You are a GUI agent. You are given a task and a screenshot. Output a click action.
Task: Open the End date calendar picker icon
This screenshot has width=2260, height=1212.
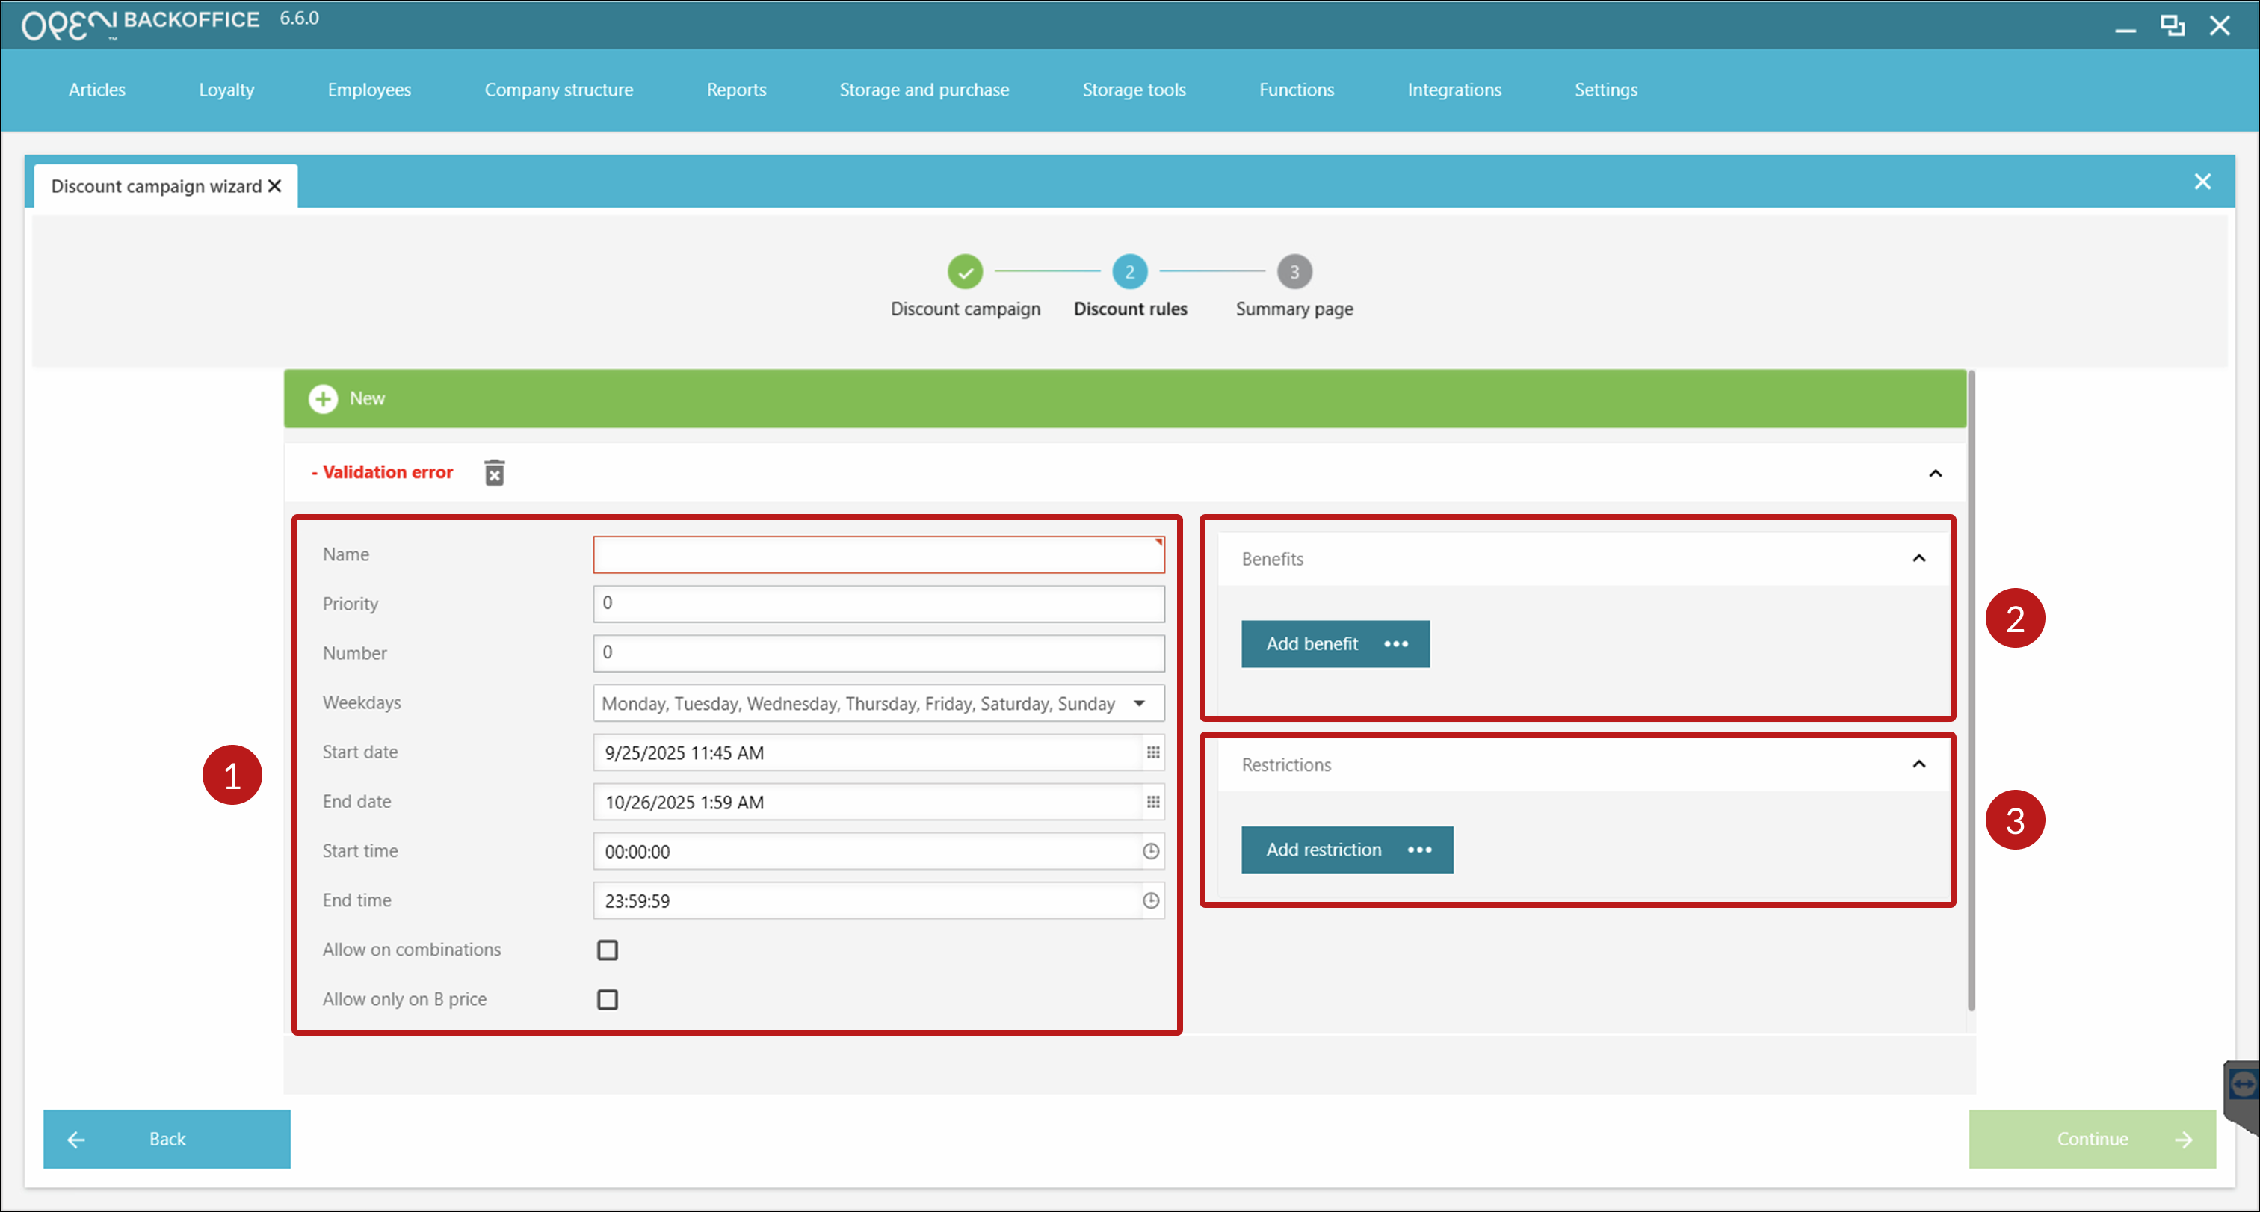(x=1153, y=802)
